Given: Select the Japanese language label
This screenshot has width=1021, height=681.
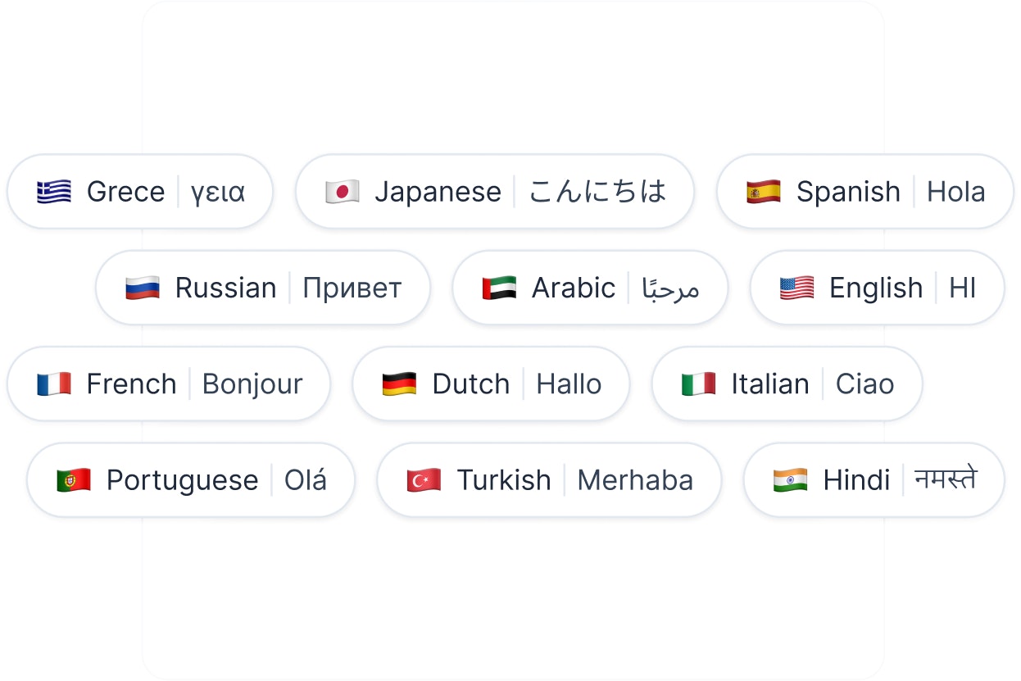Looking at the screenshot, I should pos(438,192).
